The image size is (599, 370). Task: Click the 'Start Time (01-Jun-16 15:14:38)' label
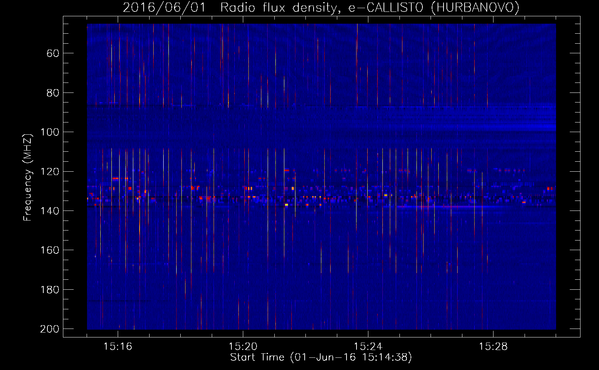coord(321,357)
